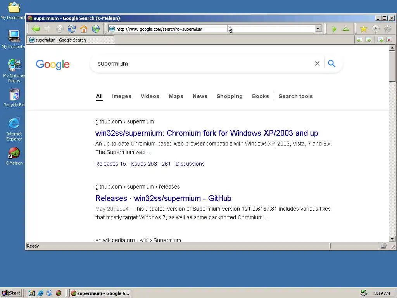
Task: Click the grayed-out Forward arrow
Action: [x=47, y=29]
